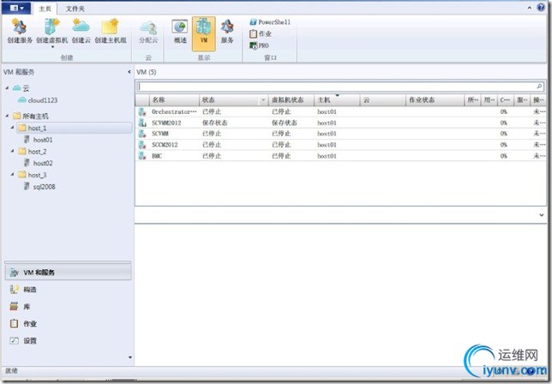552x384 pixels.
Task: Collapse the host_3 group node
Action: click(13, 175)
